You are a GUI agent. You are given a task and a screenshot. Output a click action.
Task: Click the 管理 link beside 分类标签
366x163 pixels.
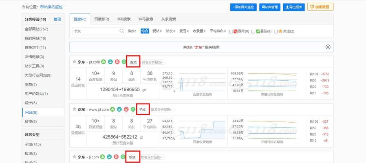(x=57, y=20)
